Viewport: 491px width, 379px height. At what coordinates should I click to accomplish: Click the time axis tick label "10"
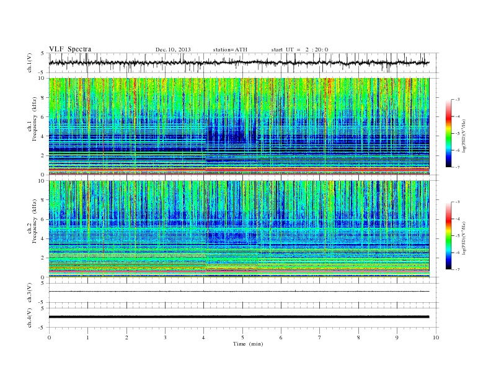point(436,338)
